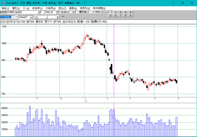Click the 前銘柄 previous stock menu

tap(37, 8)
